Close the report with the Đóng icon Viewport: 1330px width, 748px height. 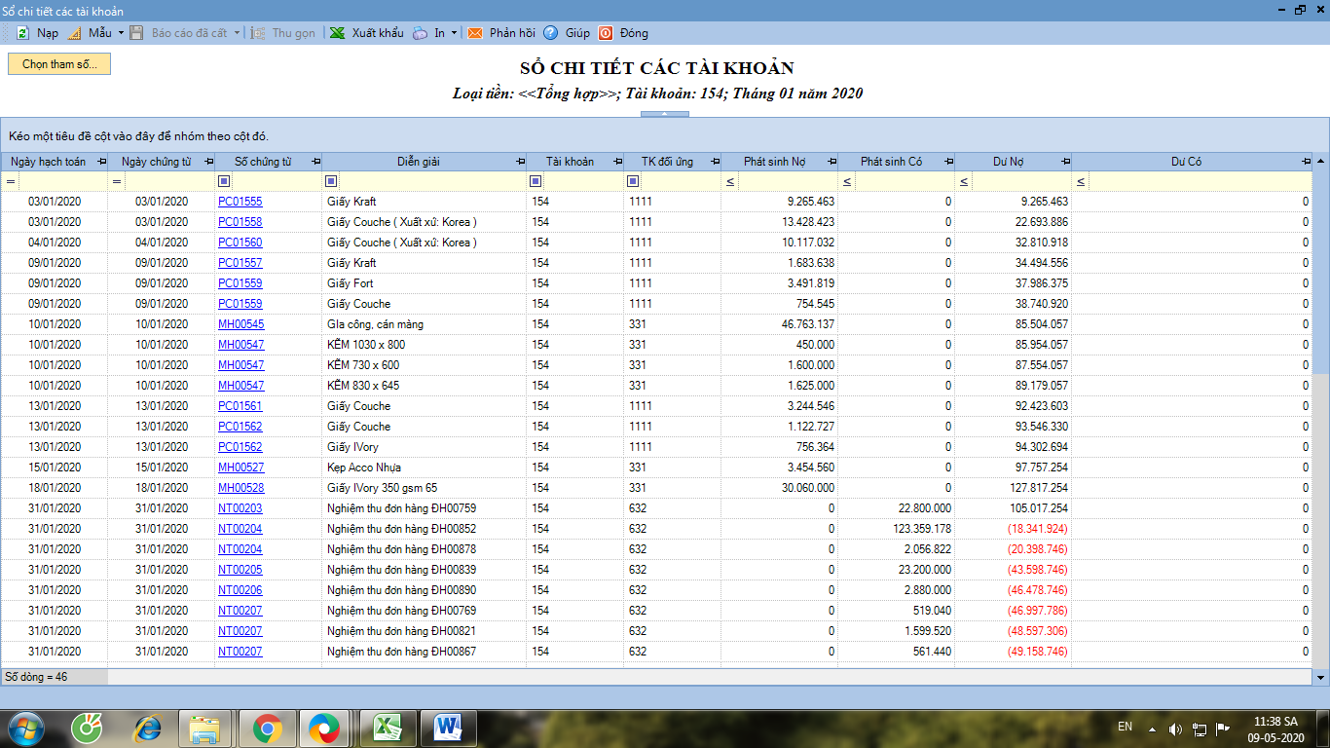(606, 33)
